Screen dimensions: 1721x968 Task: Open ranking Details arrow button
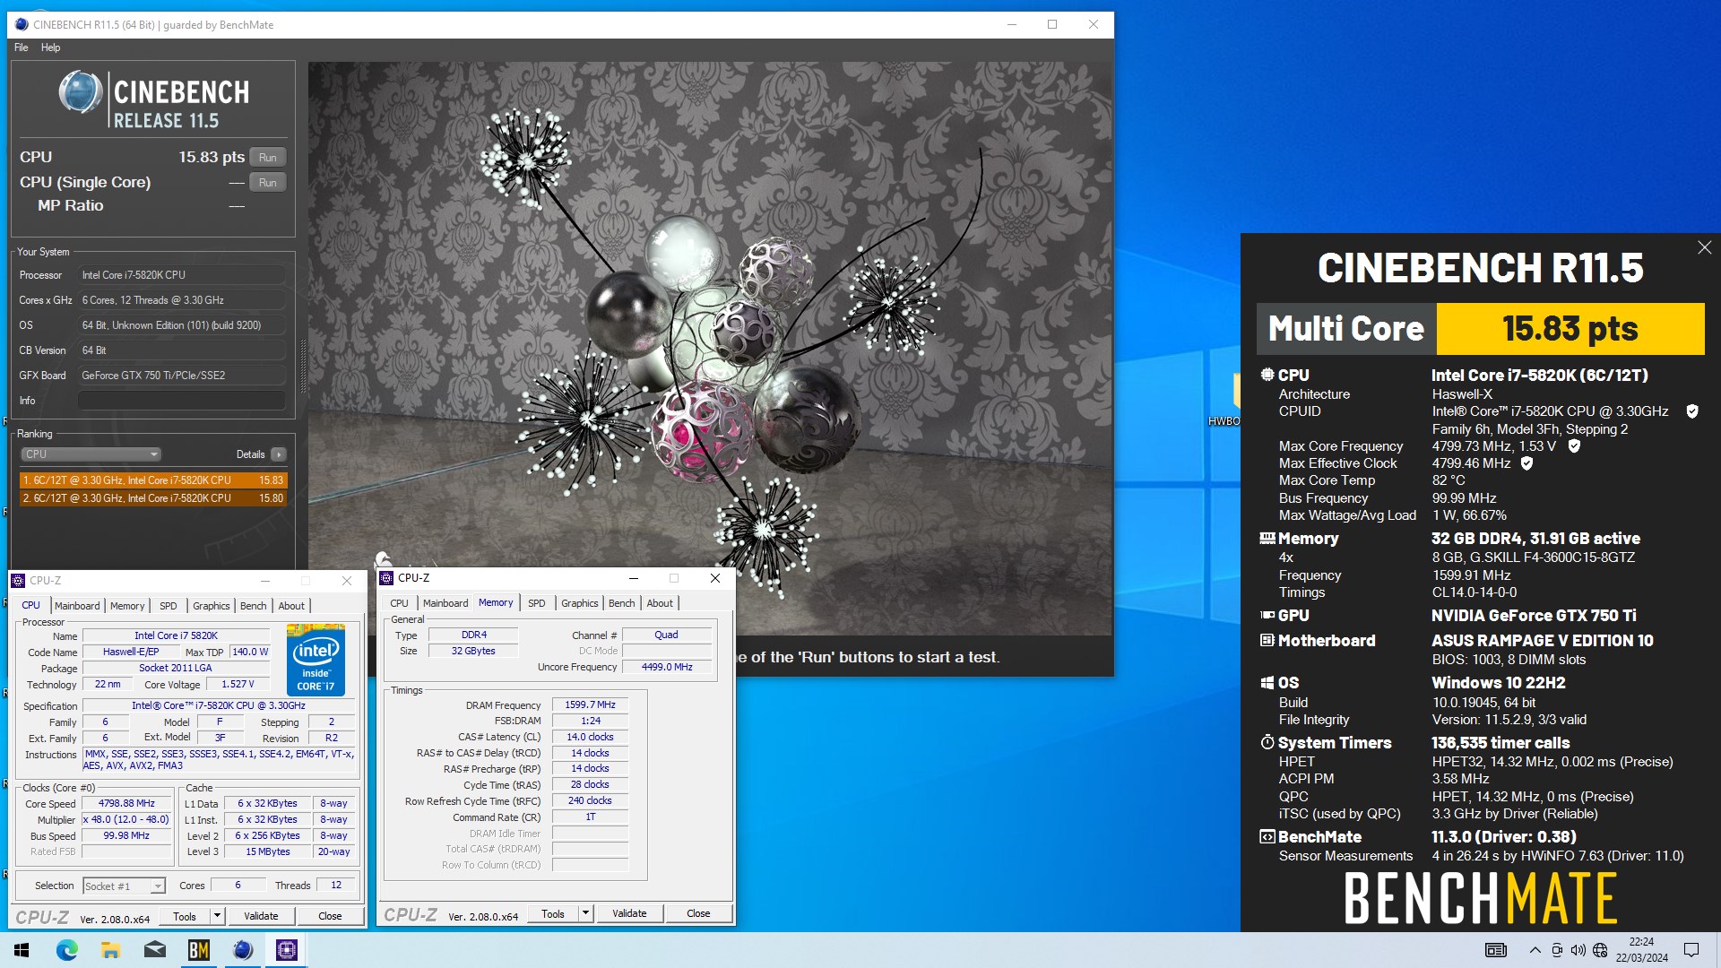pyautogui.click(x=279, y=454)
